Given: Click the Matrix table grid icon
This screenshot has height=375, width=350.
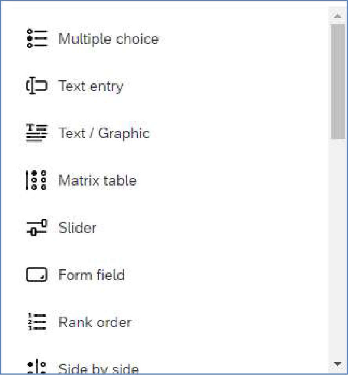Looking at the screenshot, I should point(36,180).
